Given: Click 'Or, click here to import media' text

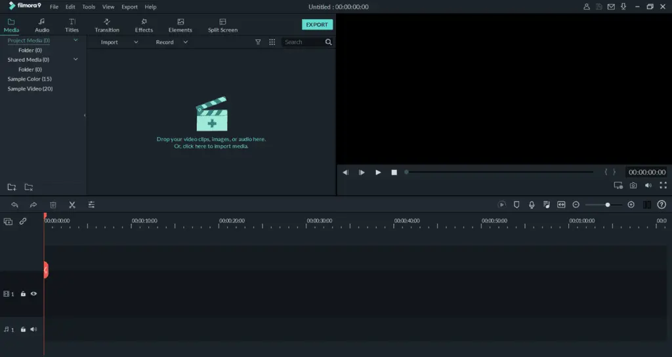Looking at the screenshot, I should (211, 146).
